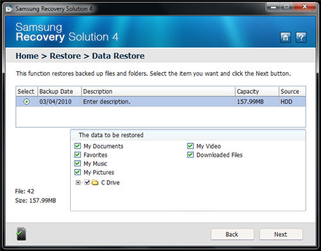This screenshot has height=251, width=321.
Task: Sort by the Capacity column header
Action: click(x=257, y=92)
